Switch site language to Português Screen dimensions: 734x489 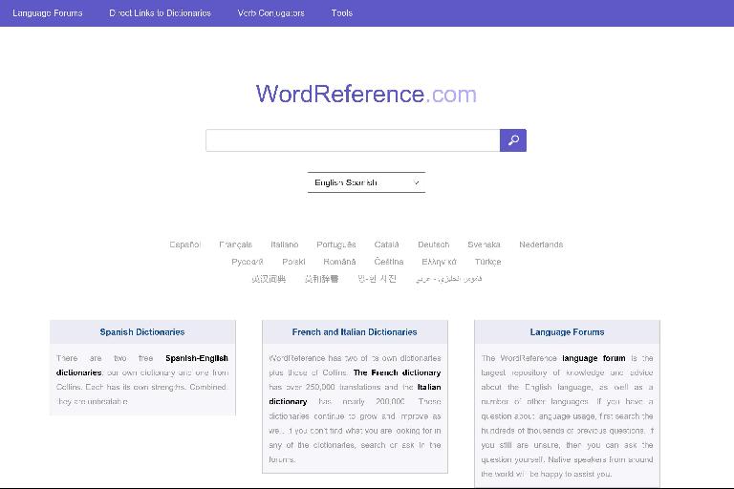pyautogui.click(x=336, y=244)
